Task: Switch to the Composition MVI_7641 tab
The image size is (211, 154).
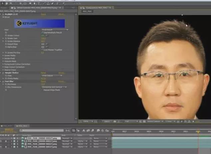Action: pyautogui.click(x=96, y=8)
